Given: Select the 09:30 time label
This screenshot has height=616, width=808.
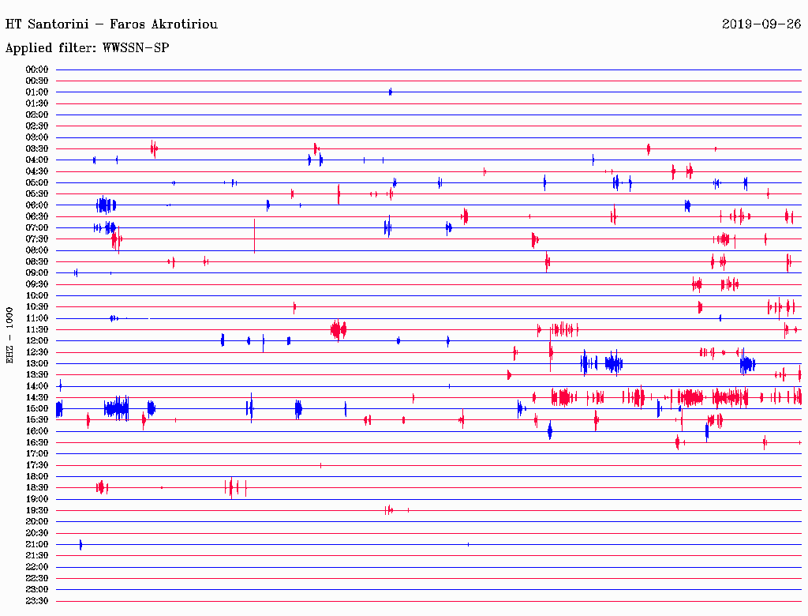Looking at the screenshot, I should (x=37, y=284).
